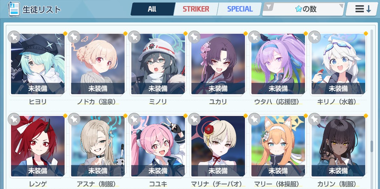Click the pin icon on ユカリ's portrait

(194, 37)
